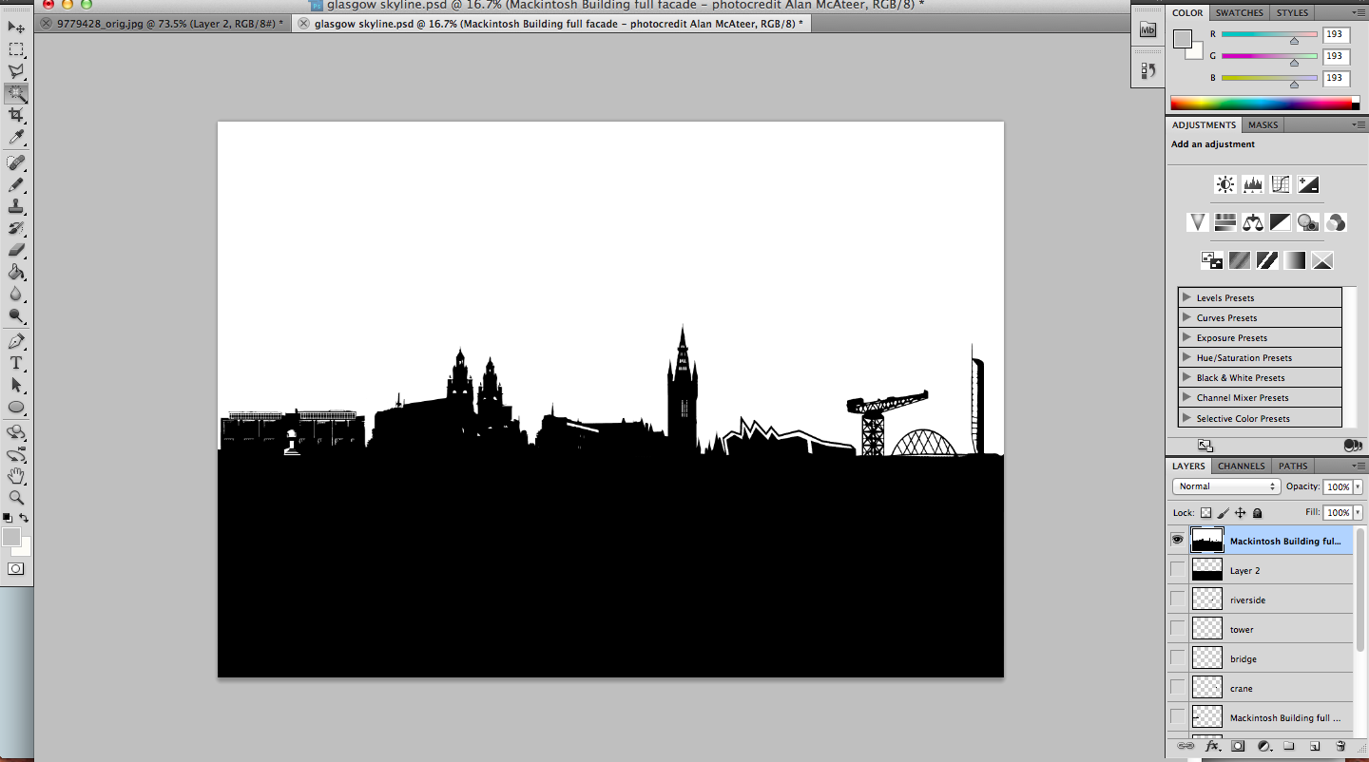Pick the Hand tool
This screenshot has height=762, width=1369.
16,476
